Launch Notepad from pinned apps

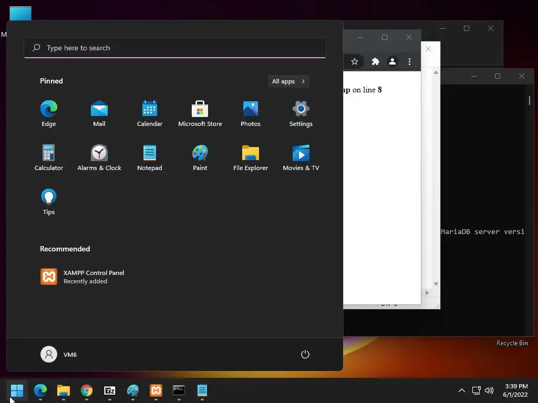(150, 157)
